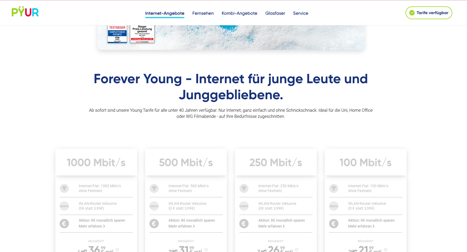Click the Sieger Preis-Leistung gesamt badge

tap(142, 34)
